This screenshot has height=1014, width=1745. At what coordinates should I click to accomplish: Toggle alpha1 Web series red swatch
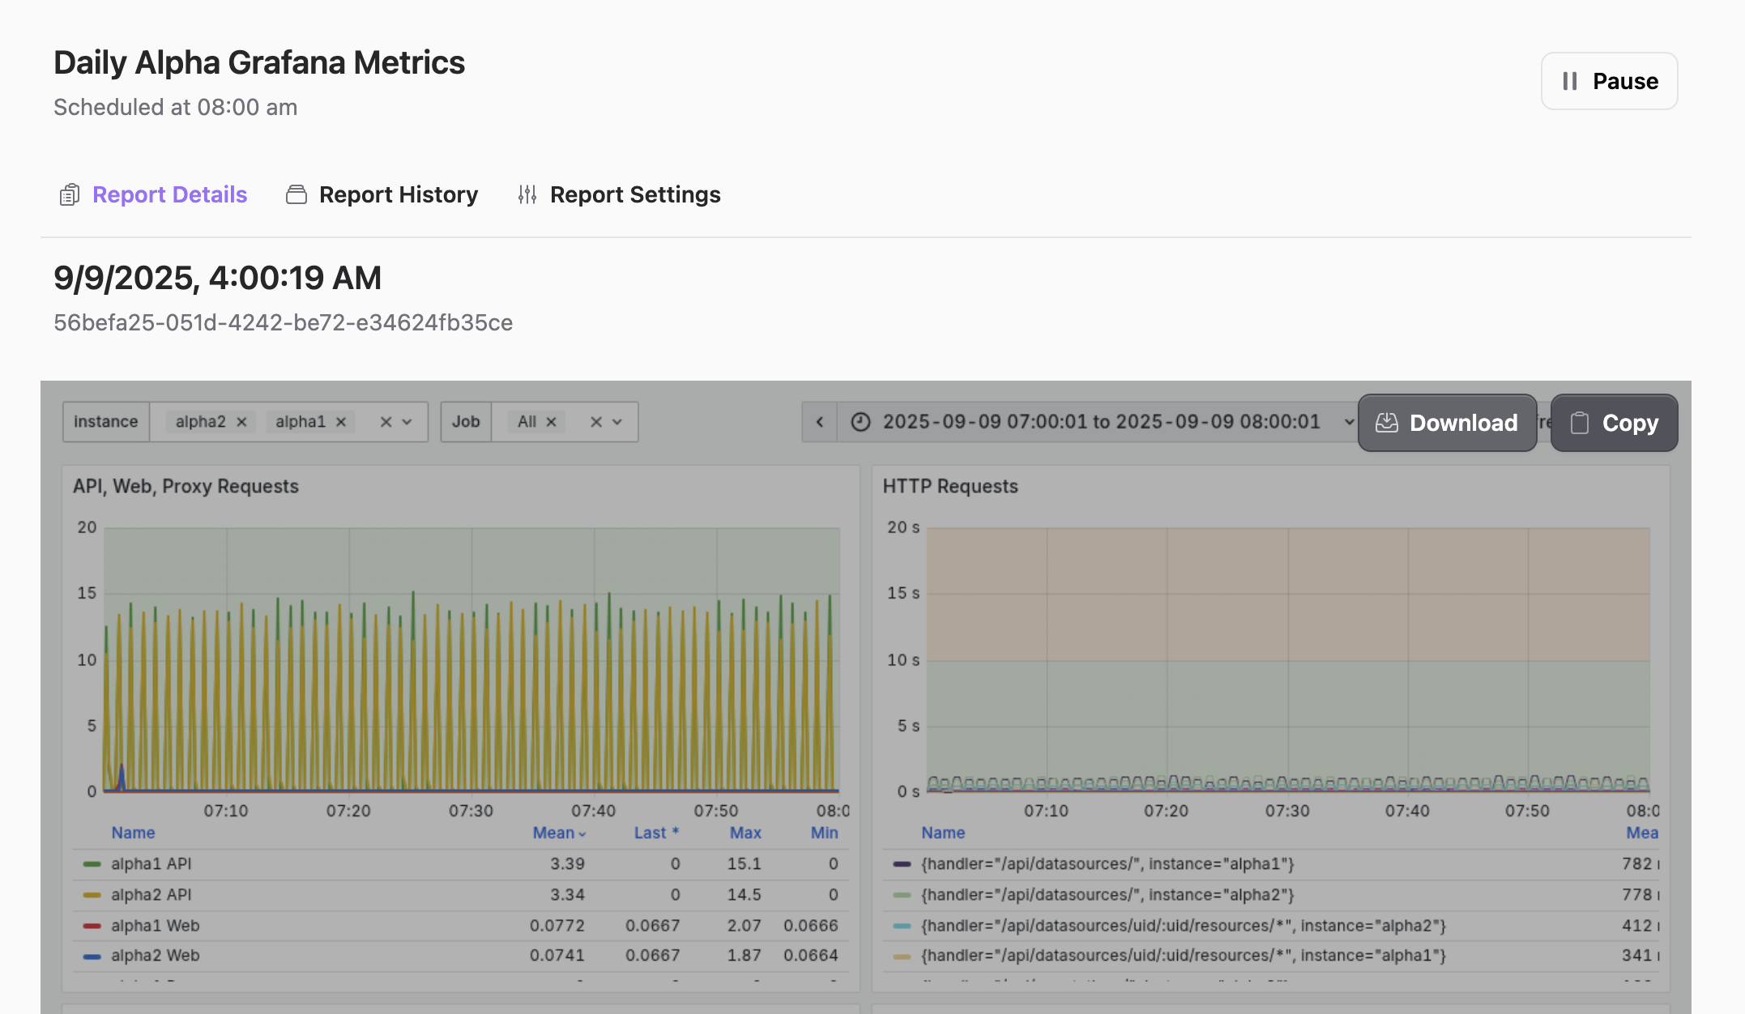(92, 926)
